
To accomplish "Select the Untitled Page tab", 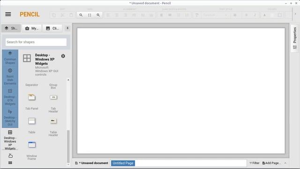I will point(123,163).
